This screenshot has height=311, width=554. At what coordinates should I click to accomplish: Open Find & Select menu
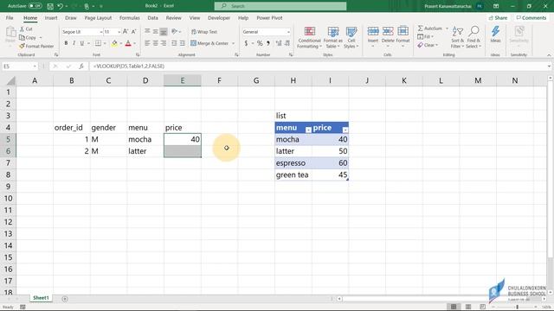coord(473,37)
